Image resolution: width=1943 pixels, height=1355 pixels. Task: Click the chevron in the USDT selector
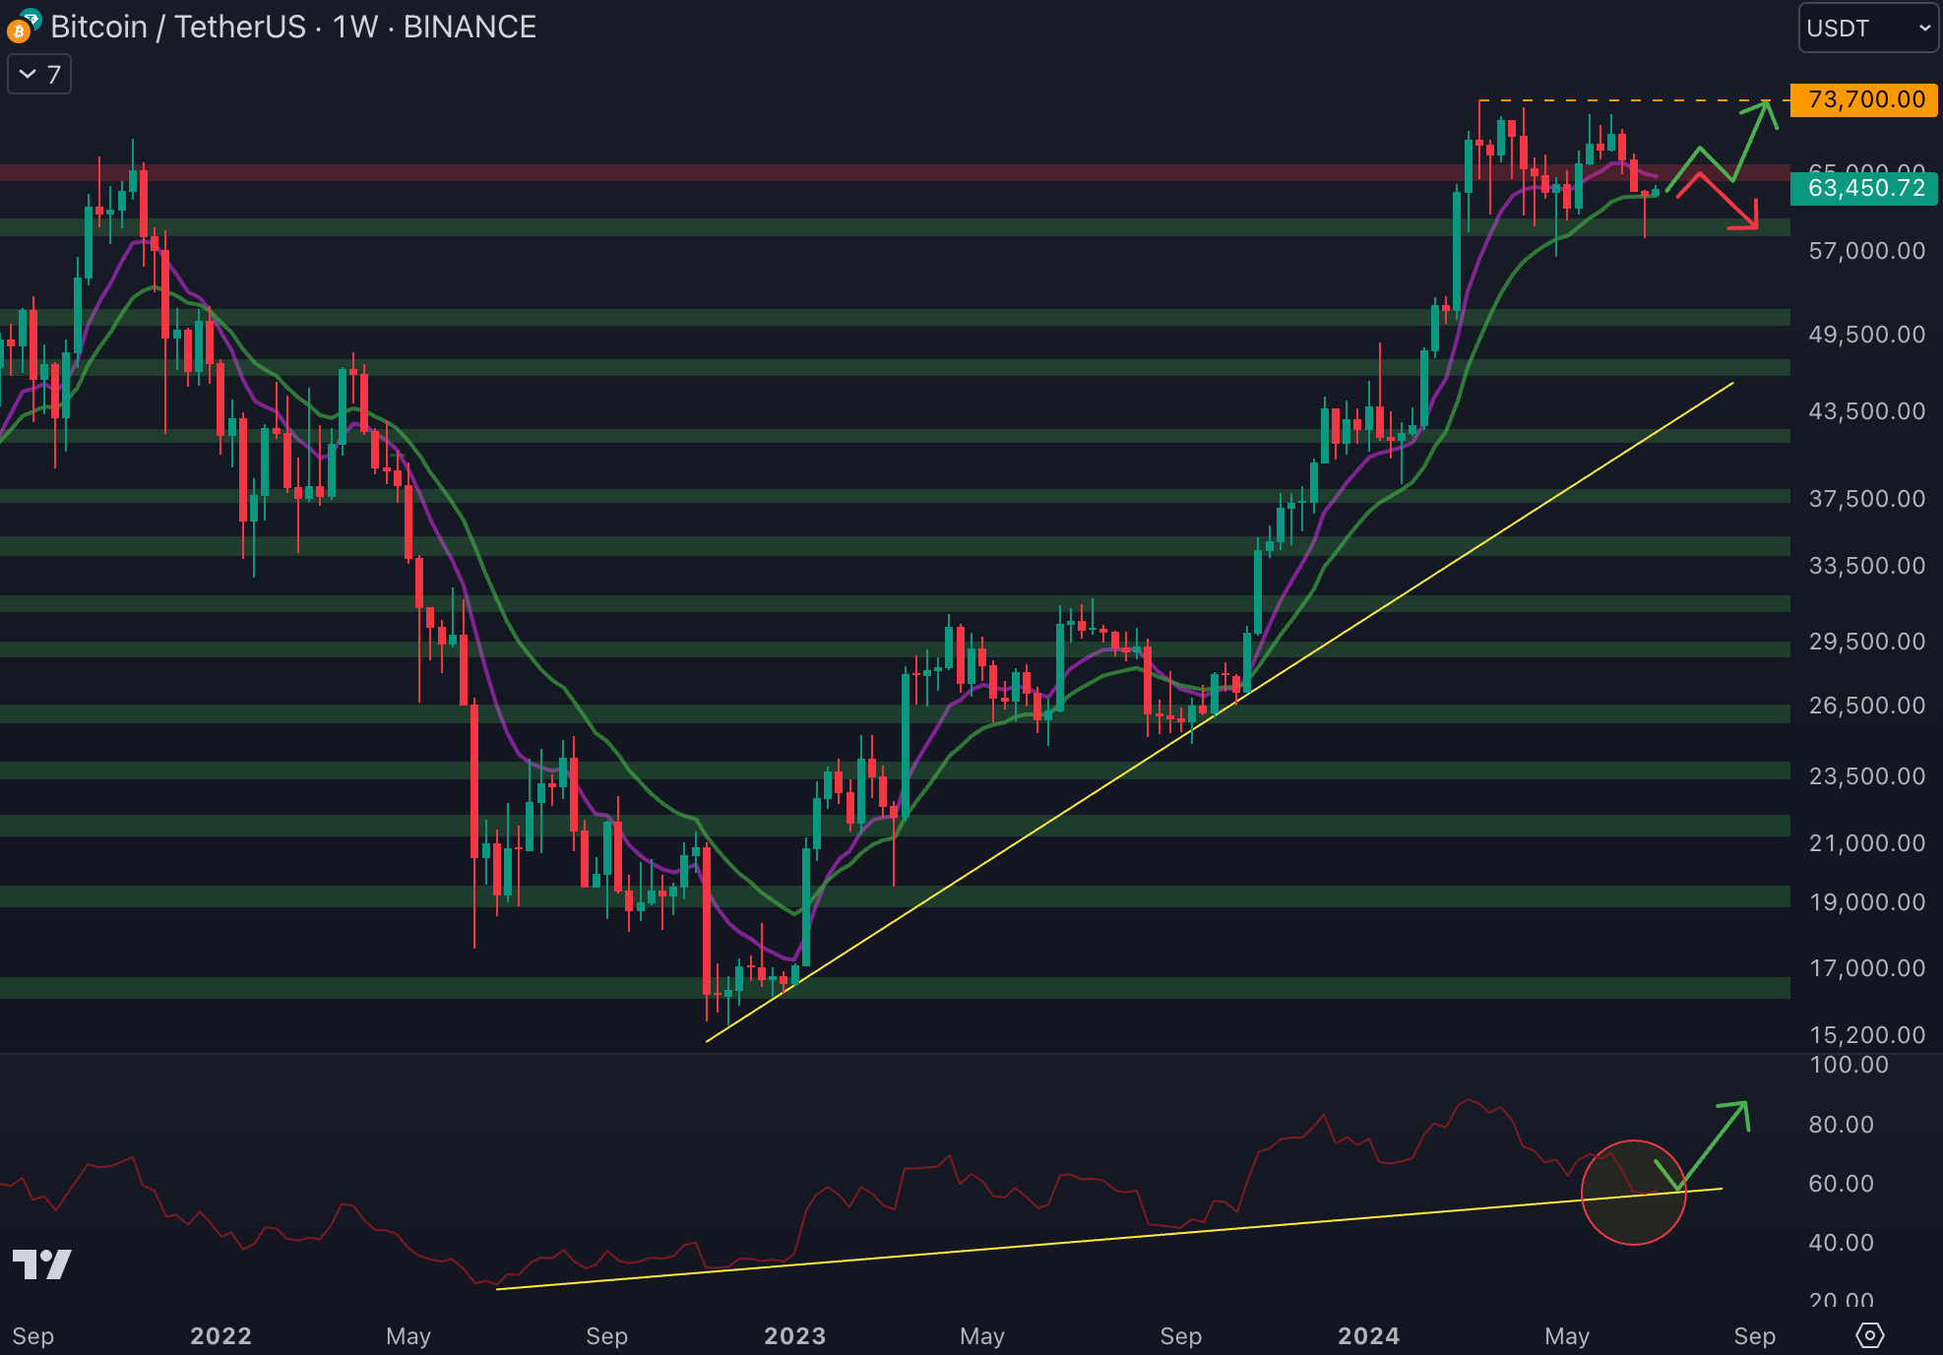tap(1924, 28)
